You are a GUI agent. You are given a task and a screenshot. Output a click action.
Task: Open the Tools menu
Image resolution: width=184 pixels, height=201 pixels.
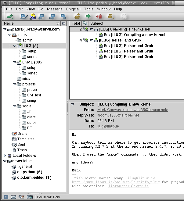(x=89, y=9)
